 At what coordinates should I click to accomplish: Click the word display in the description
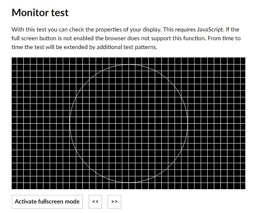152,30
